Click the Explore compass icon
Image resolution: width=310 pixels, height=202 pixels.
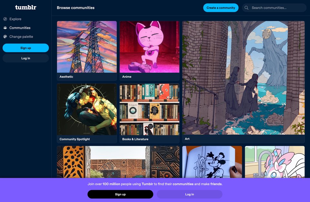tap(5, 19)
